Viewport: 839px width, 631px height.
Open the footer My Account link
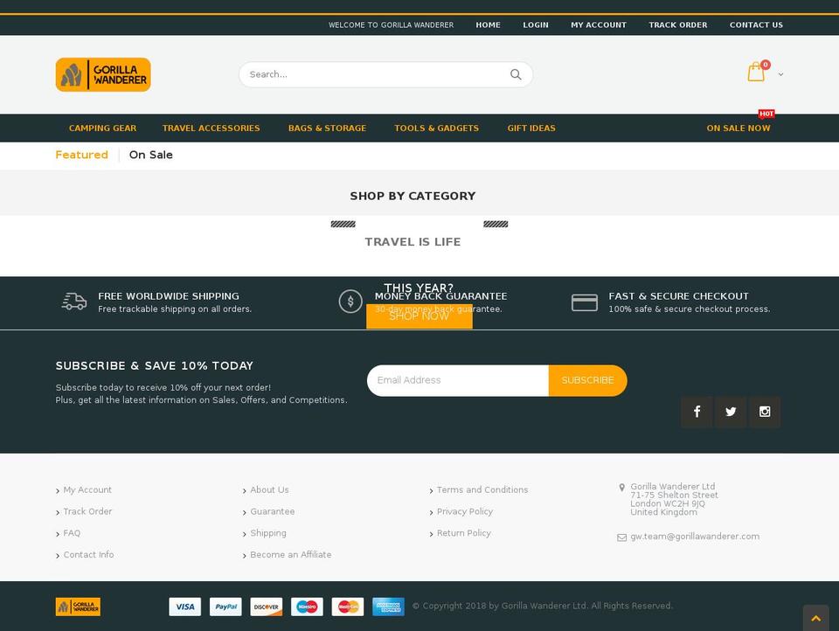pyautogui.click(x=87, y=489)
